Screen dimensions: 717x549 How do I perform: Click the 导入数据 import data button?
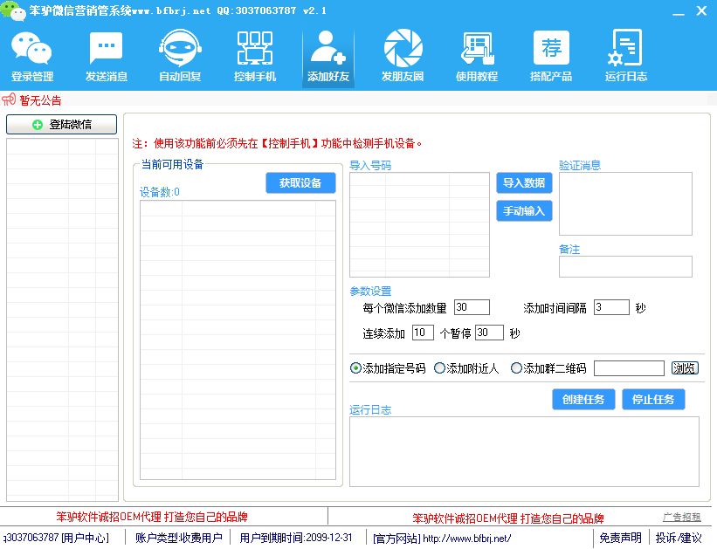coord(524,182)
